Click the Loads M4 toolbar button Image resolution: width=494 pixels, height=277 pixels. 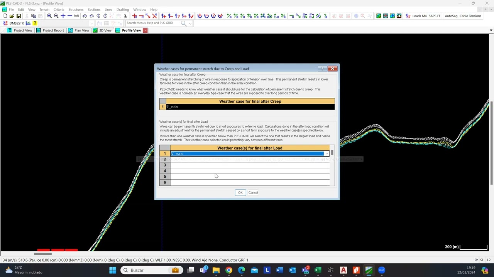420,16
